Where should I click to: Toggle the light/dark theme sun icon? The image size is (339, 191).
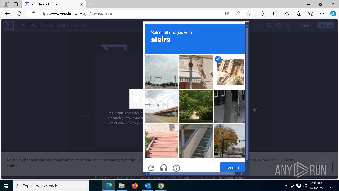(x=288, y=25)
